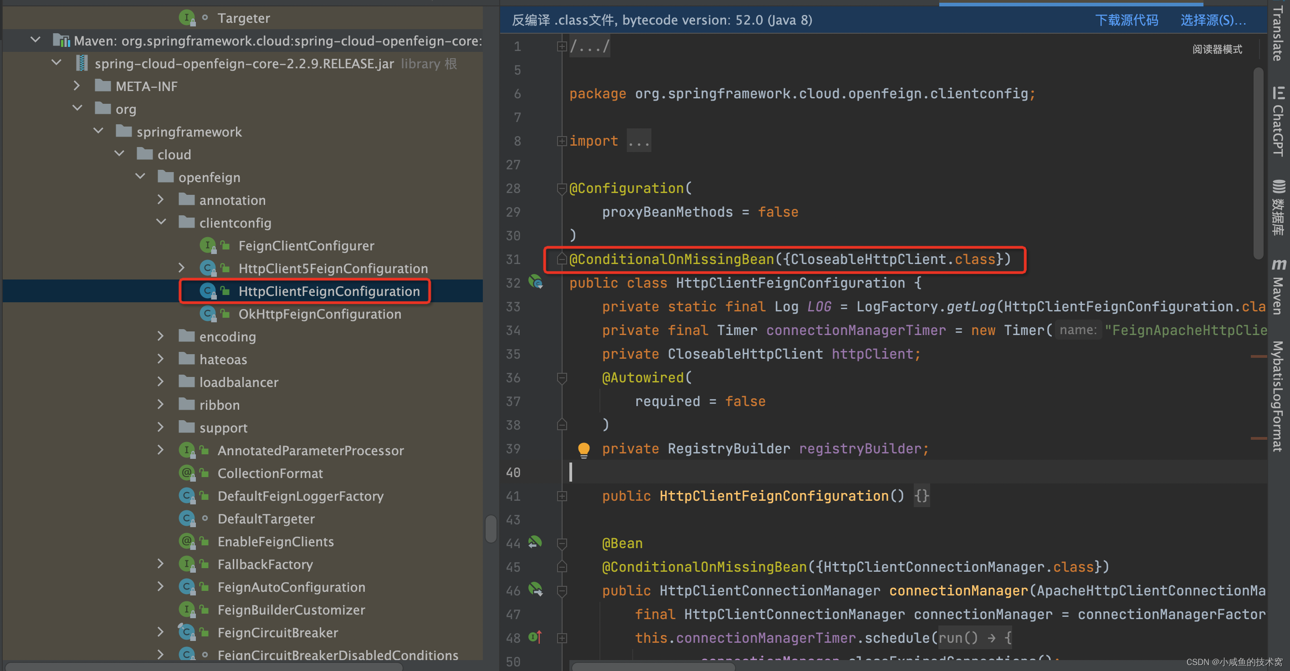This screenshot has width=1290, height=671.
Task: Click the META-INF folder icon
Action: [102, 86]
